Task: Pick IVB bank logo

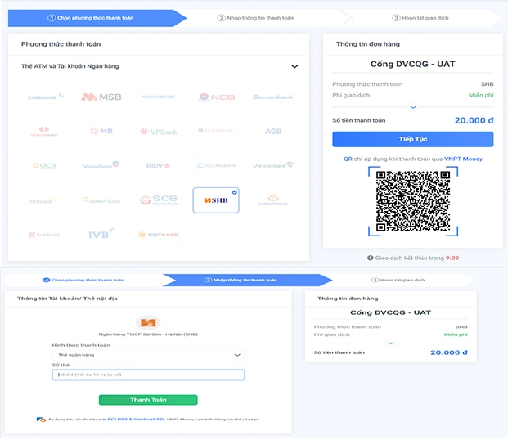Action: tap(101, 235)
